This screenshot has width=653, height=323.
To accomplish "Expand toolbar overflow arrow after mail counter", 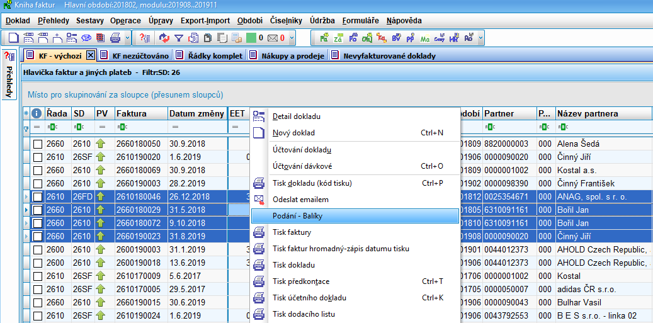I will (292, 38).
